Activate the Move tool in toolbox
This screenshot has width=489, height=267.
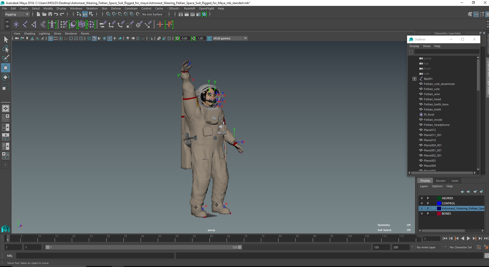click(x=6, y=68)
